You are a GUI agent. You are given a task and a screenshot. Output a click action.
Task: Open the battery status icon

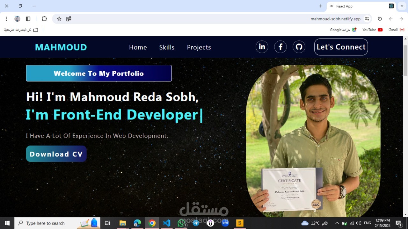pyautogui.click(x=345, y=223)
